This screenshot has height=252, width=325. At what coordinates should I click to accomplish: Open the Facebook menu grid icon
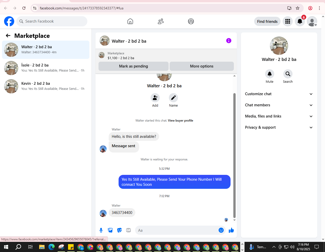click(x=288, y=21)
